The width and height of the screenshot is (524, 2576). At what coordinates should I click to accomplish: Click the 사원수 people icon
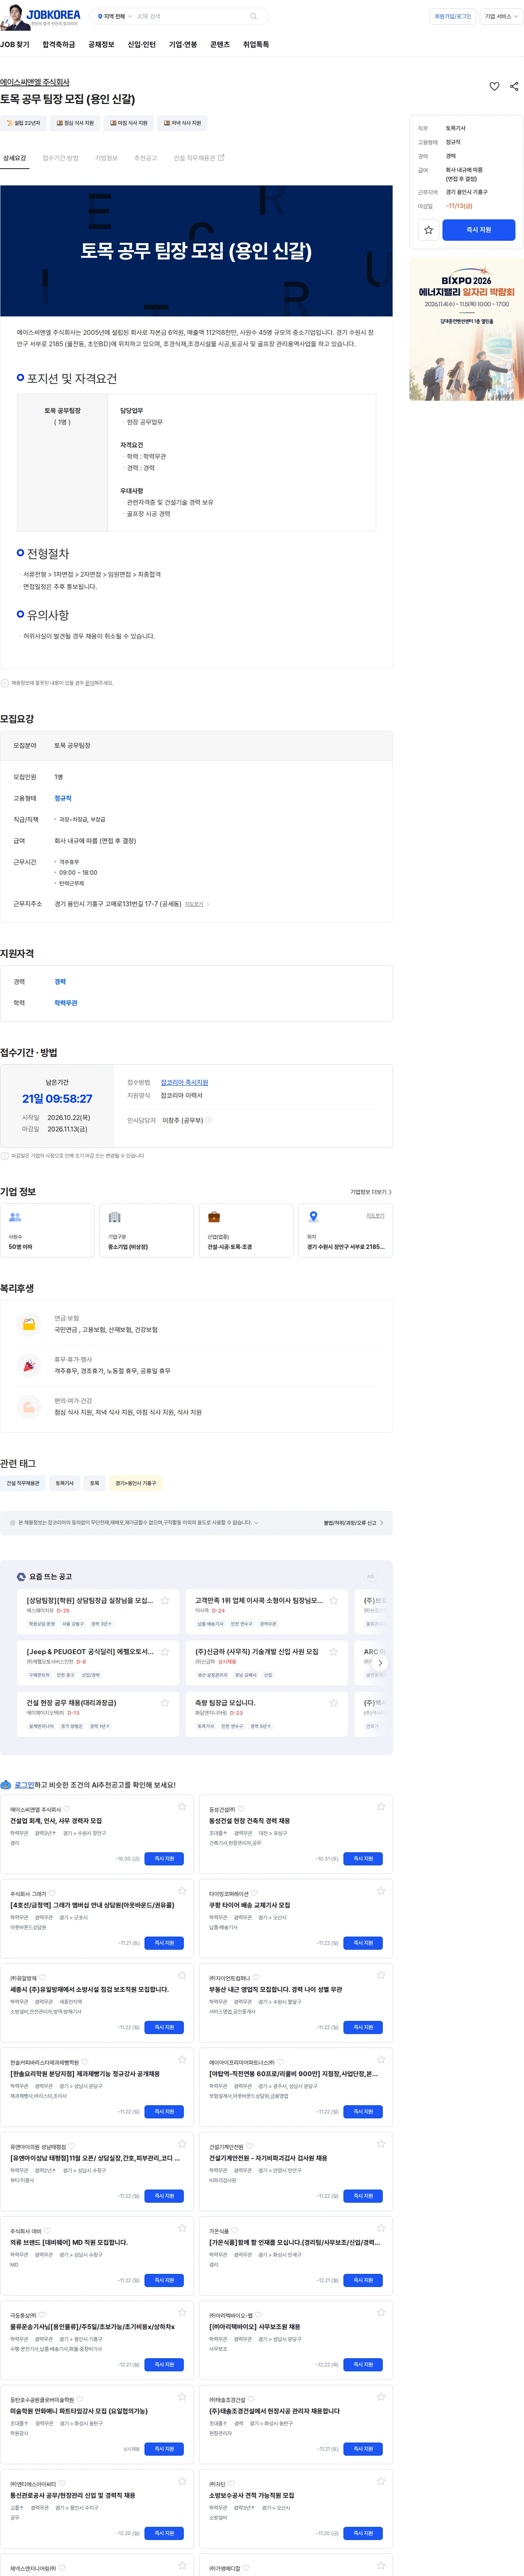tap(15, 1217)
